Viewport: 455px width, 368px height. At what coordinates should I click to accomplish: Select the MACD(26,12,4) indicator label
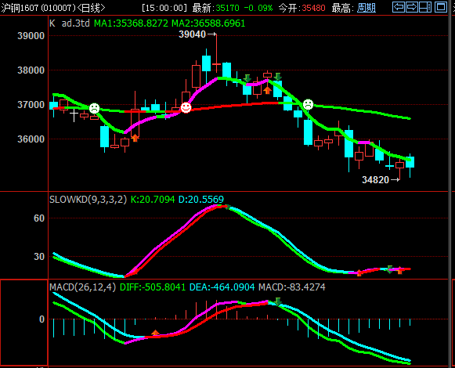83,287
